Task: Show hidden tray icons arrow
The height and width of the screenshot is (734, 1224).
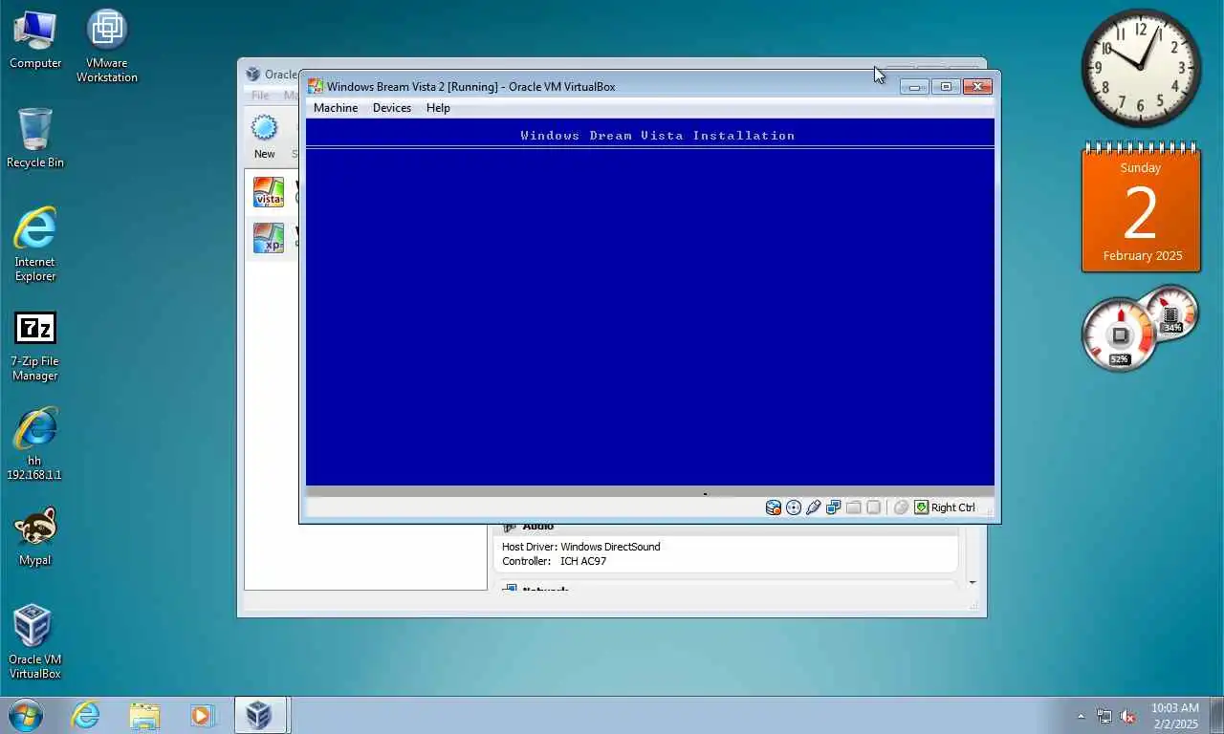Action: [x=1082, y=716]
